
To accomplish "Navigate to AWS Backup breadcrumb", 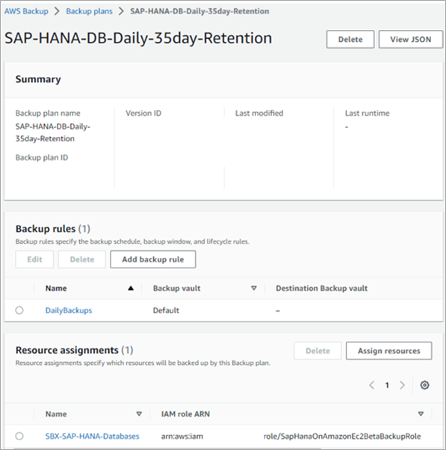I will 26,11.
